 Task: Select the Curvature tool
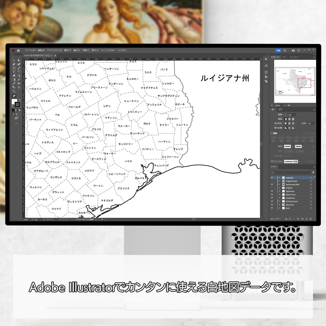pos(19,64)
